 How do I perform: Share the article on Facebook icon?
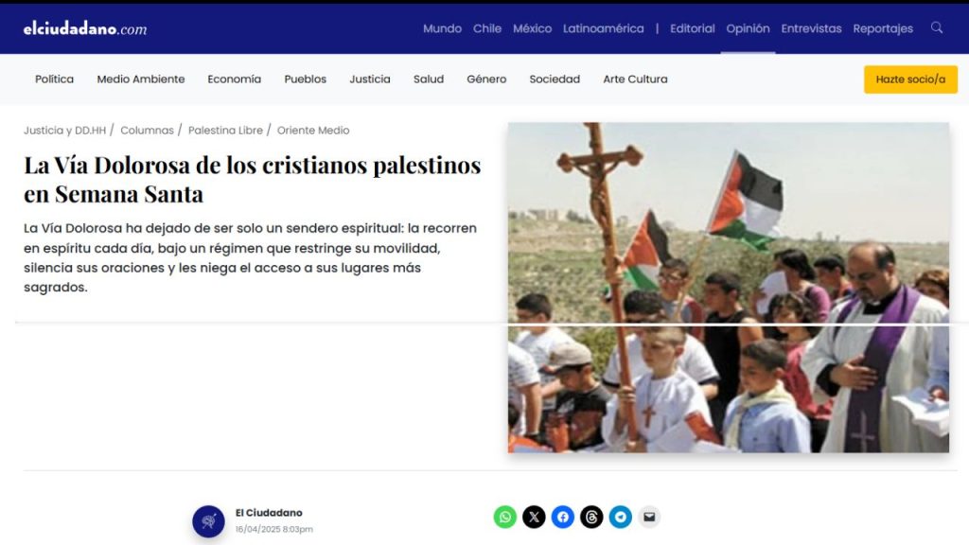pos(563,517)
